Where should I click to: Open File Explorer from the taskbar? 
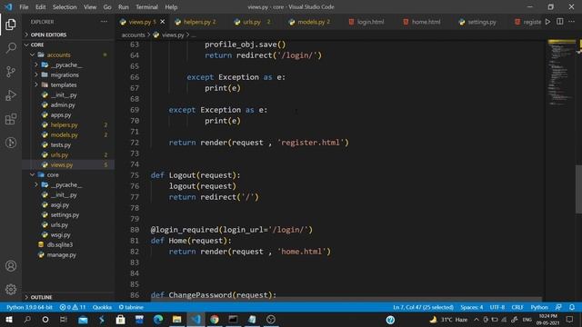point(177,319)
